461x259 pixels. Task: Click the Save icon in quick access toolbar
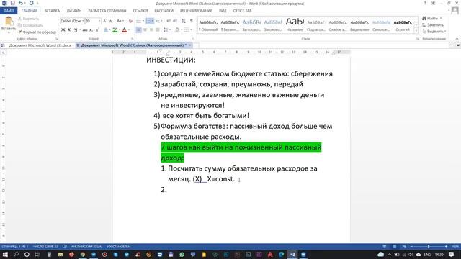pos(13,3)
